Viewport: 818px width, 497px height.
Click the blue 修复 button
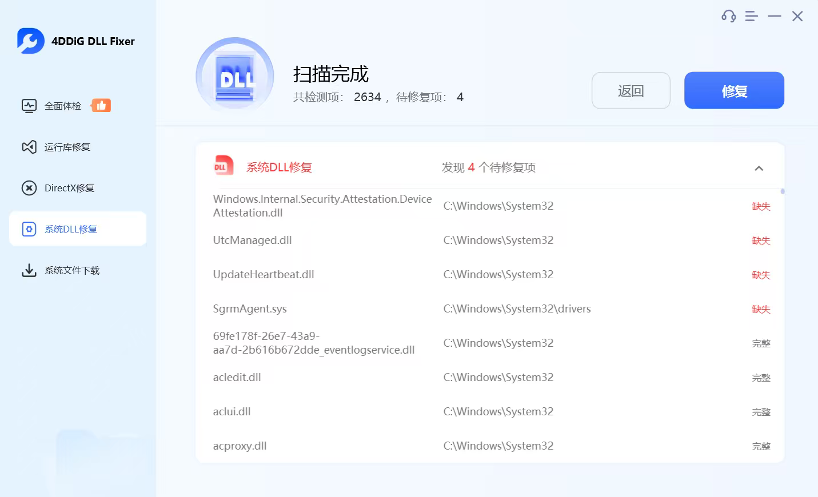734,90
